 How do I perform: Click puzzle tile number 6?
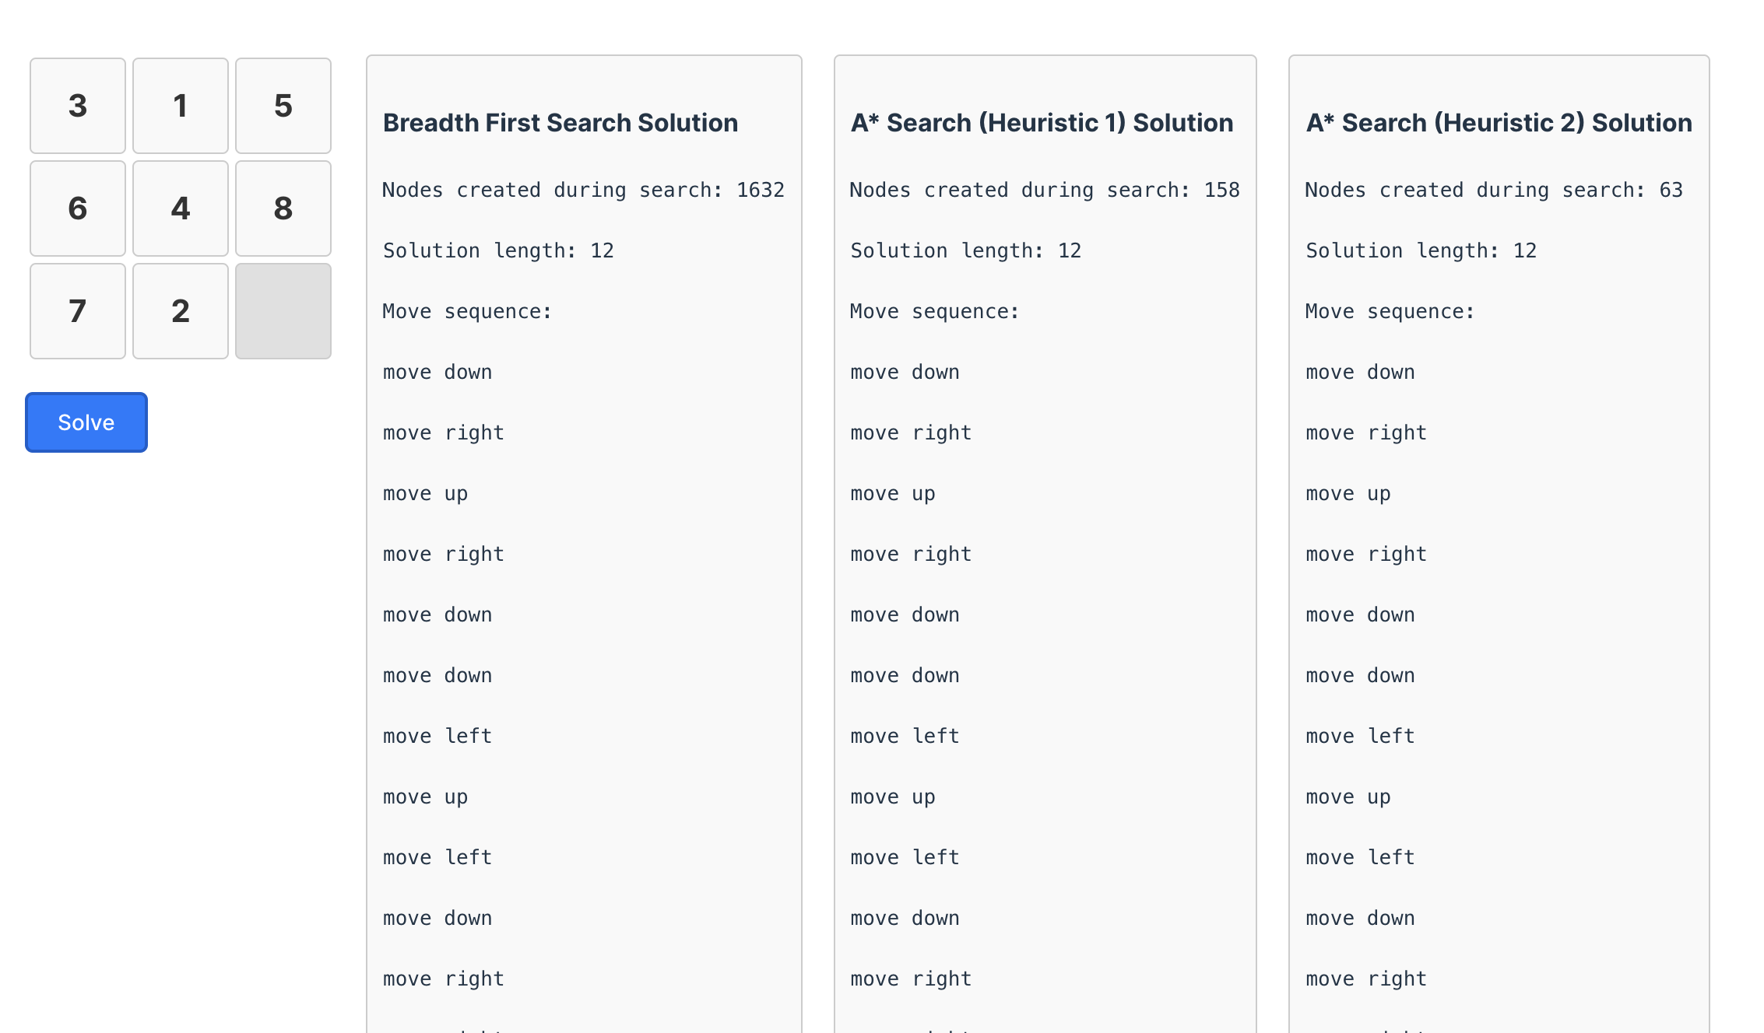tap(78, 208)
